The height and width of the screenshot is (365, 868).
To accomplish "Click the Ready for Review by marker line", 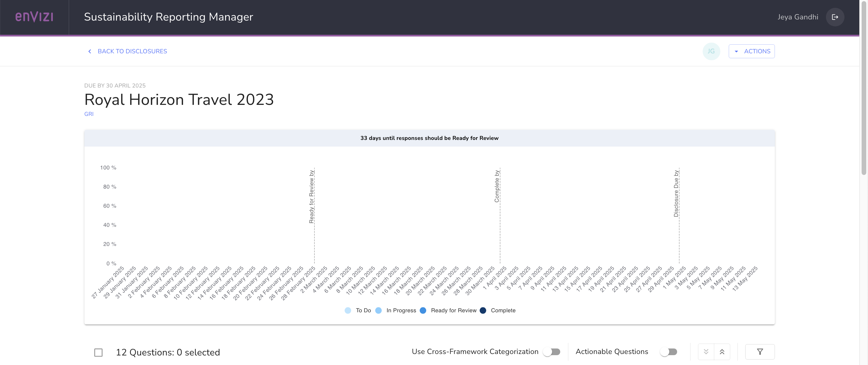I will [314, 236].
